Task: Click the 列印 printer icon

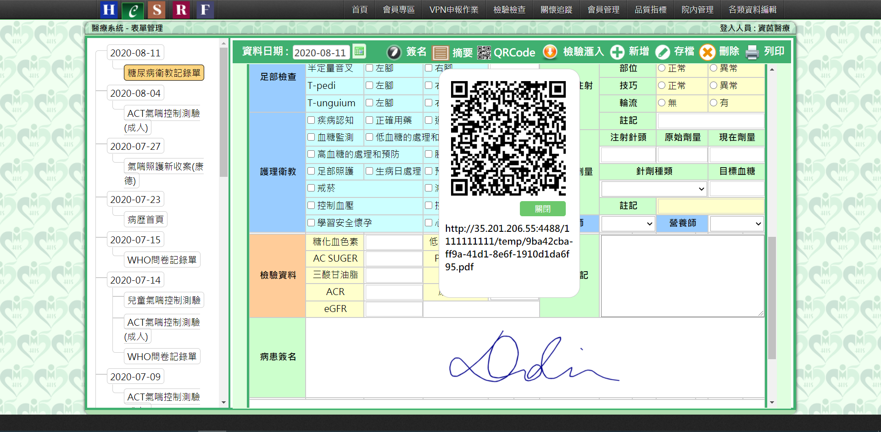Action: tap(752, 52)
